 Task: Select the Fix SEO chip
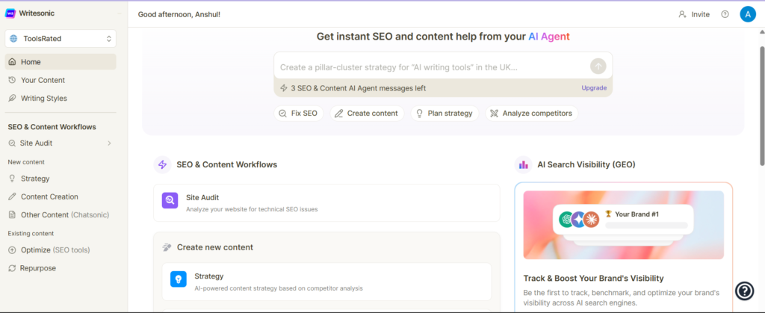pos(299,113)
